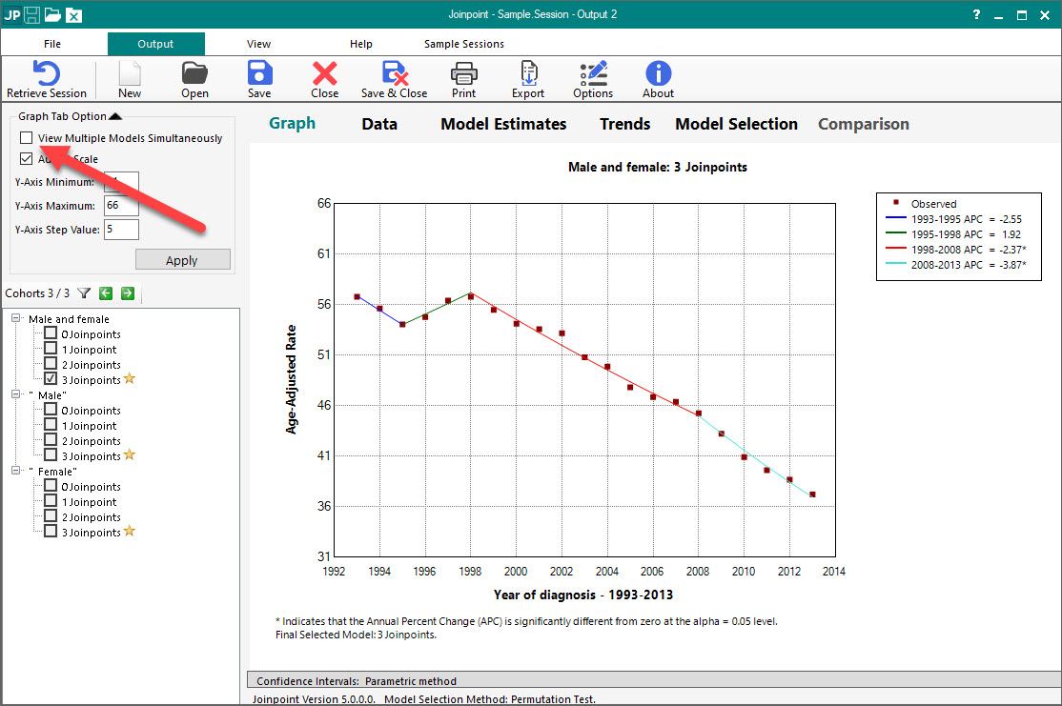Click the Retrieve Session icon
Screen dimensions: 1062x706
46,73
